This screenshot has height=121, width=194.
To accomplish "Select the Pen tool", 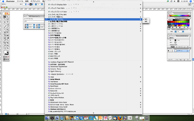I will coord(5,22).
